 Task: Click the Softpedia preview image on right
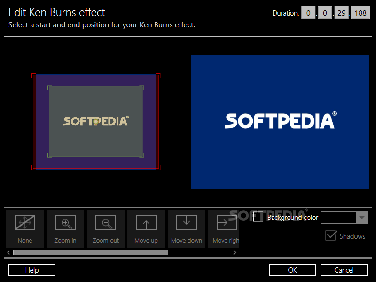pyautogui.click(x=280, y=122)
